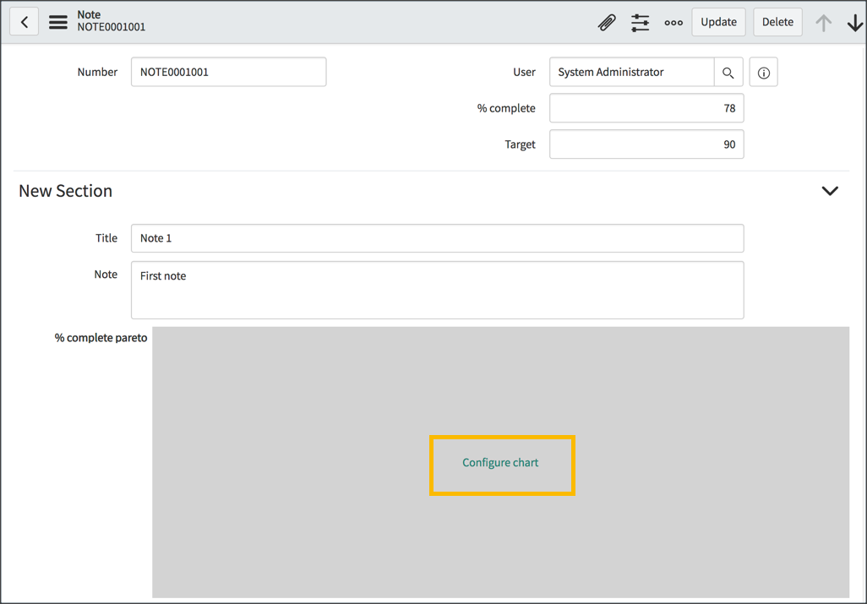Edit the % complete value field
Image resolution: width=867 pixels, height=604 pixels.
pos(646,108)
